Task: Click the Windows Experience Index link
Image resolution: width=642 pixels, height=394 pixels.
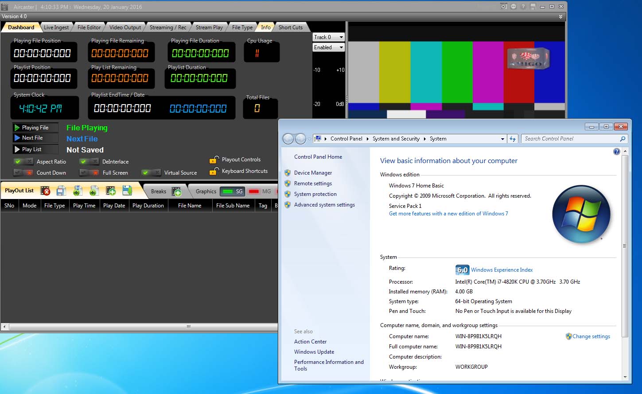Action: tap(502, 270)
